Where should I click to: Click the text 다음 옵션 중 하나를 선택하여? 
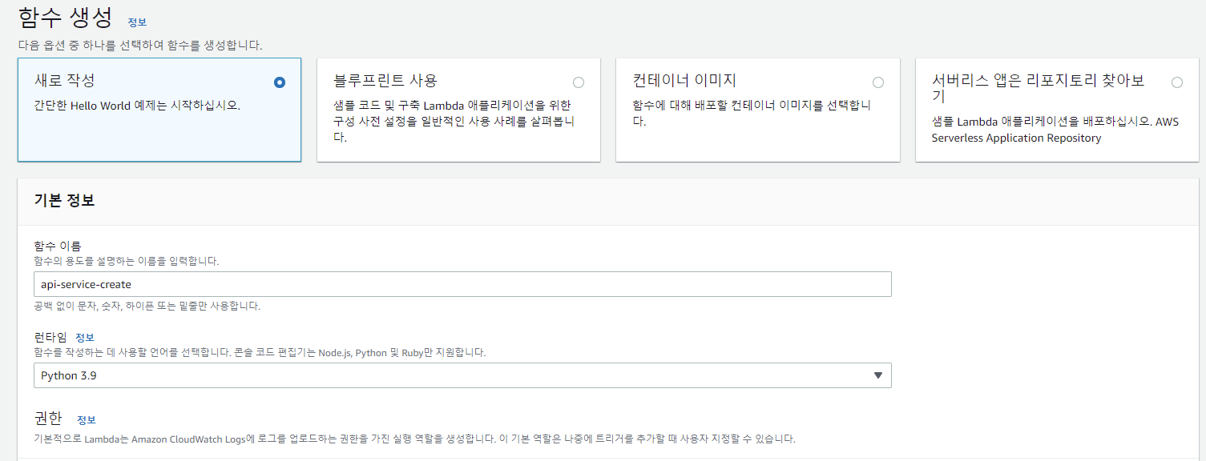[140, 46]
